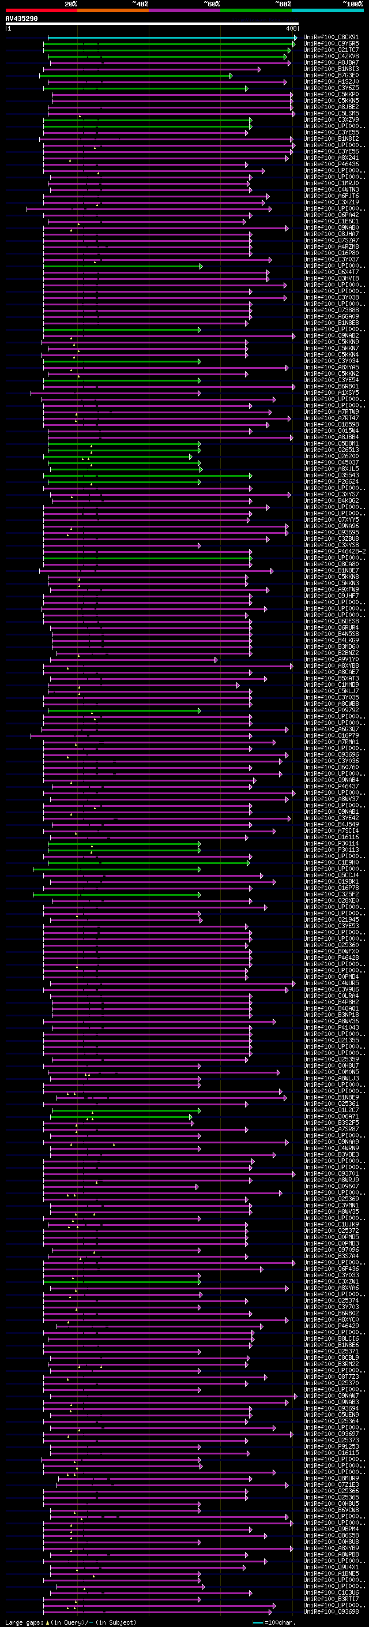
Task: Select the UniRef100_A8JBB4 label
Action: click(331, 437)
